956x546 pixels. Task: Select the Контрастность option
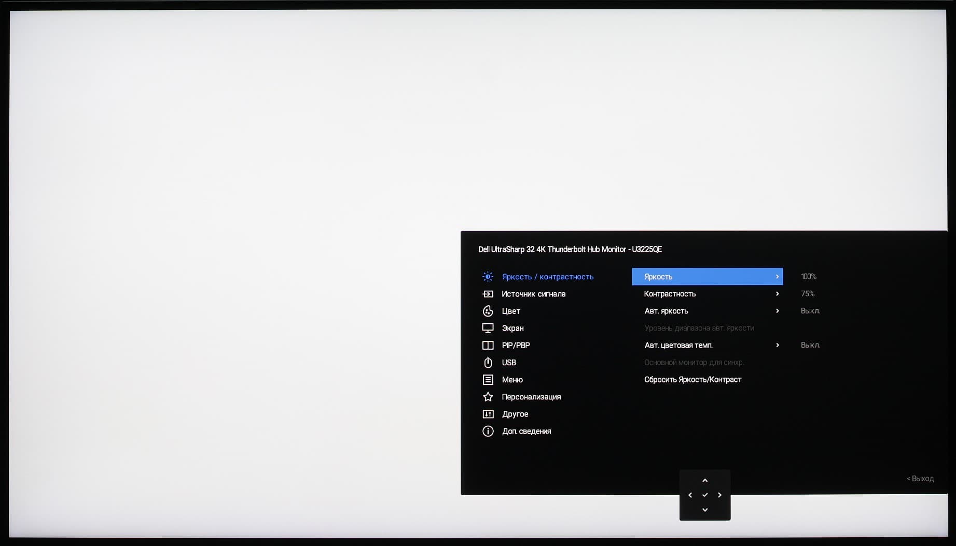(670, 294)
